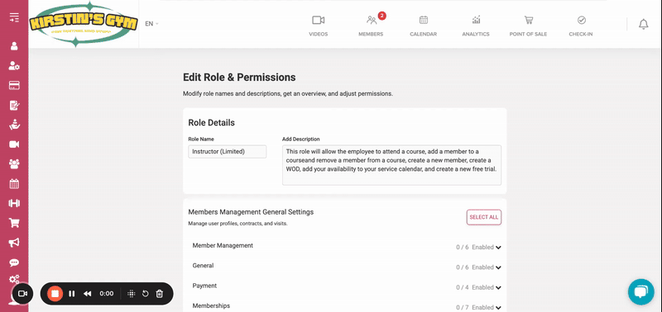Go to Check-In in top navigation
Image resolution: width=662 pixels, height=312 pixels.
tap(581, 26)
